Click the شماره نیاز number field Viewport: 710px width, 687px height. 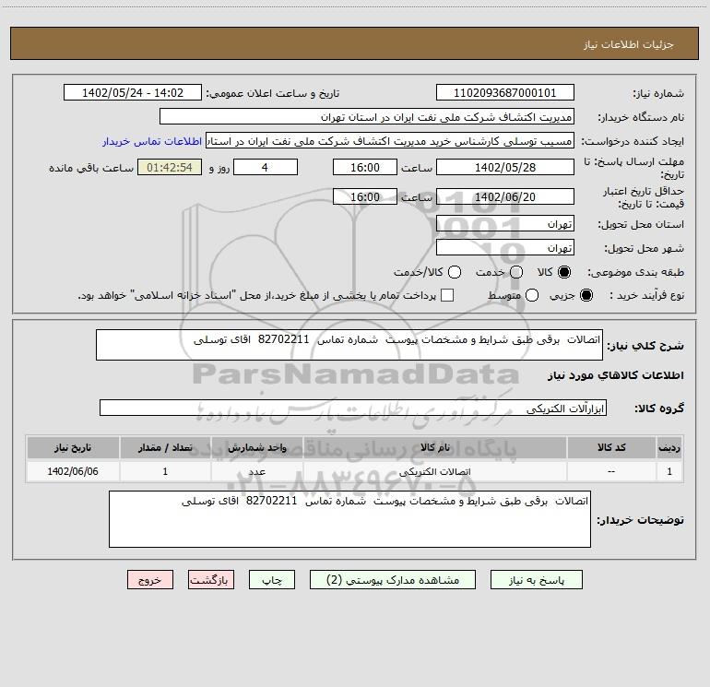click(504, 93)
